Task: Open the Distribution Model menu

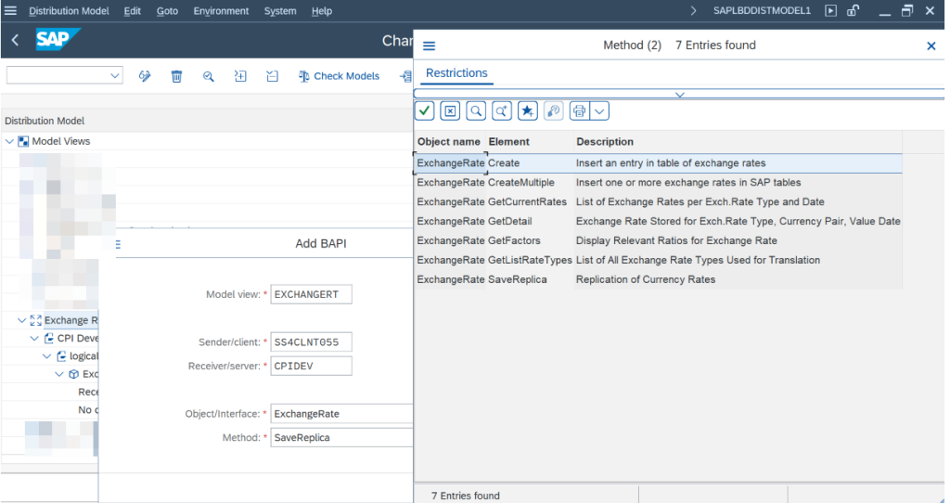Action: 69,11
